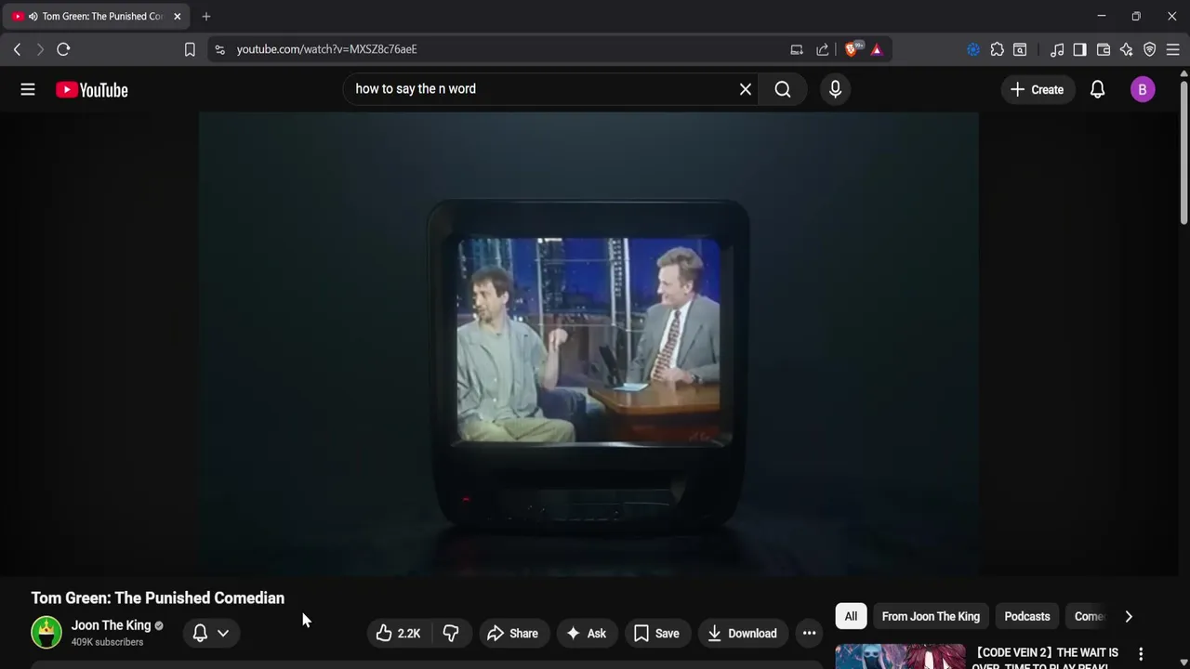Screen dimensions: 1190x669
Task: Reload the current page
Action: [63, 49]
